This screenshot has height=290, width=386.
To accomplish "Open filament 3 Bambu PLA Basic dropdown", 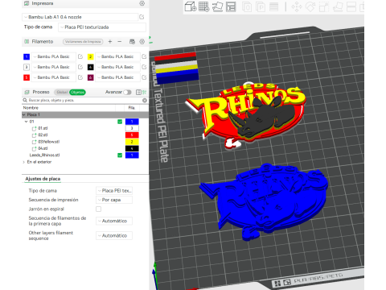I will pyautogui.click(x=54, y=67).
